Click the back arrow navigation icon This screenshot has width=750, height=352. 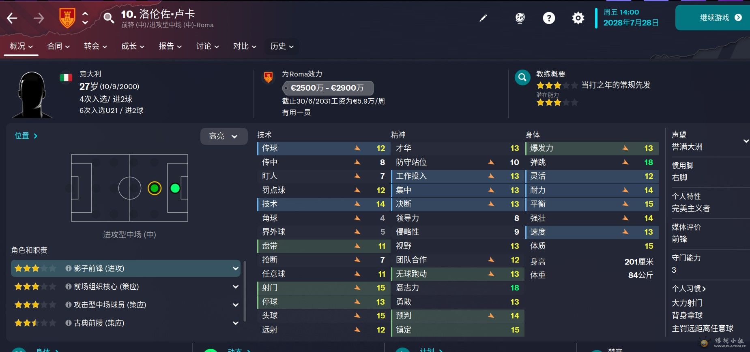pos(12,18)
